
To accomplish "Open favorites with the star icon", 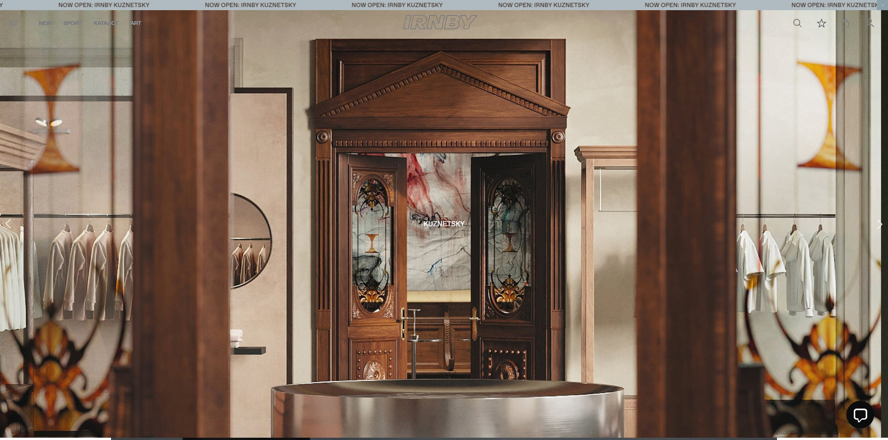I will [x=821, y=23].
